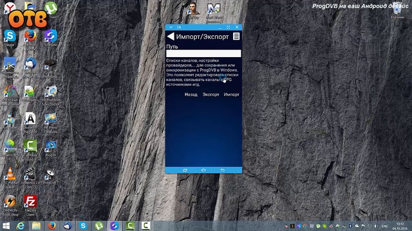Screen dimensions: 412x231
Task: Open Firefox from the taskbar
Action: coord(51,226)
